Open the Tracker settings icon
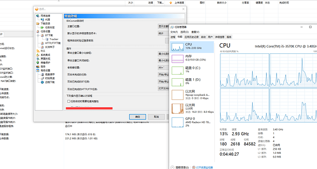 point(47,39)
